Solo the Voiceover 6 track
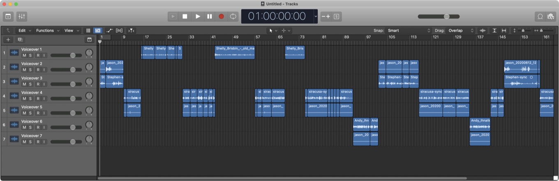The width and height of the screenshot is (559, 181). pyautogui.click(x=30, y=128)
